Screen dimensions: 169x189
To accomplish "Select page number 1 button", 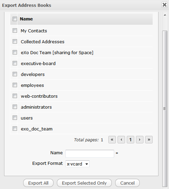I will pyautogui.click(x=130, y=140).
